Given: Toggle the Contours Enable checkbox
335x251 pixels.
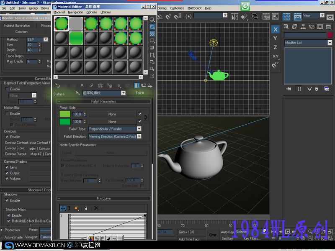Looking at the screenshot, I should point(7,137).
